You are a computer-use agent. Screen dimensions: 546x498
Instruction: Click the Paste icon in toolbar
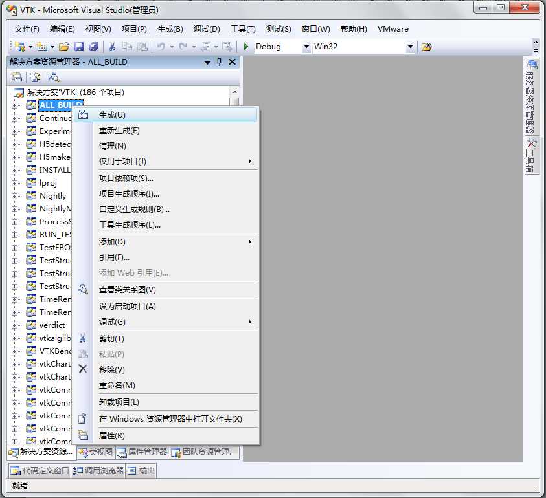tap(142, 47)
